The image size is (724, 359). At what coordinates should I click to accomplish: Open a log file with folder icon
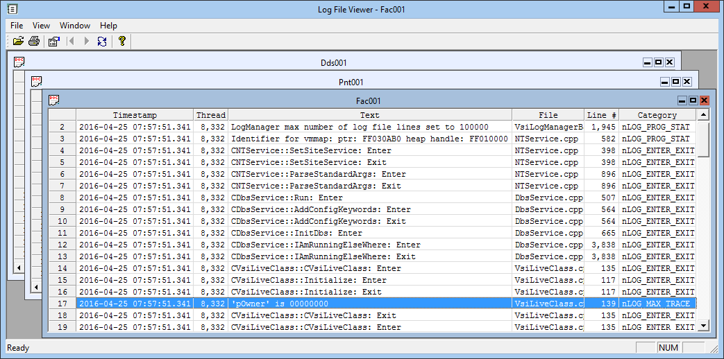[x=18, y=42]
